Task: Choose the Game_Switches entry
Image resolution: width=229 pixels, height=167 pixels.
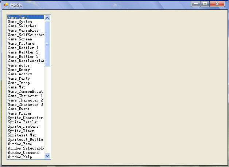Action: click(26, 26)
